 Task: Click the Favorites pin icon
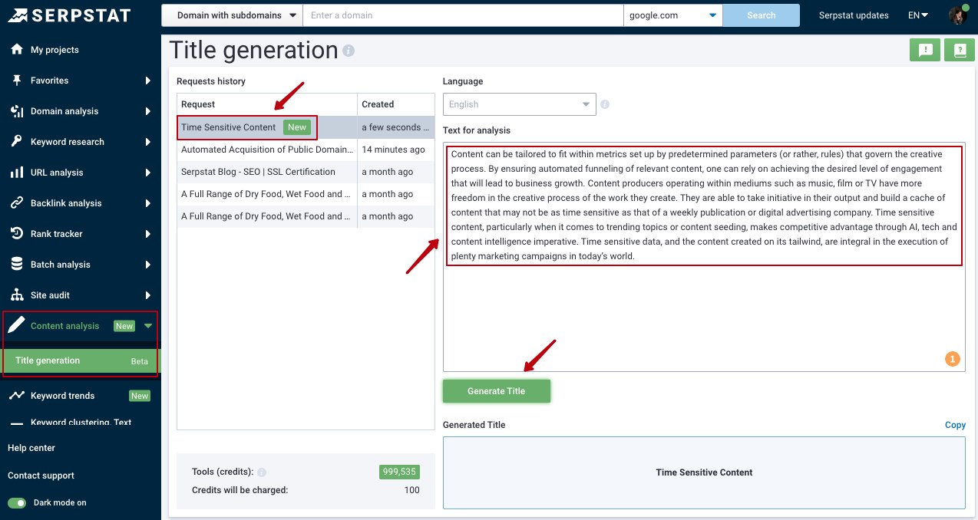[x=16, y=81]
